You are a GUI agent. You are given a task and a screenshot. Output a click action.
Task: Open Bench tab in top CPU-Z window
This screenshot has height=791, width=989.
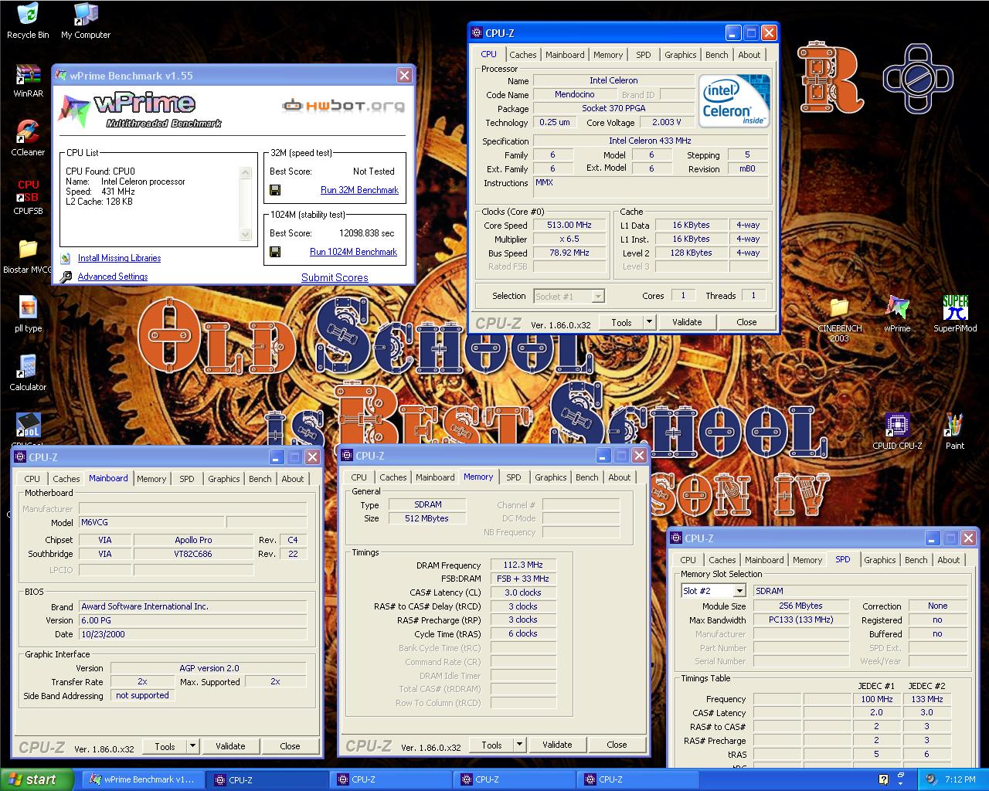717,55
